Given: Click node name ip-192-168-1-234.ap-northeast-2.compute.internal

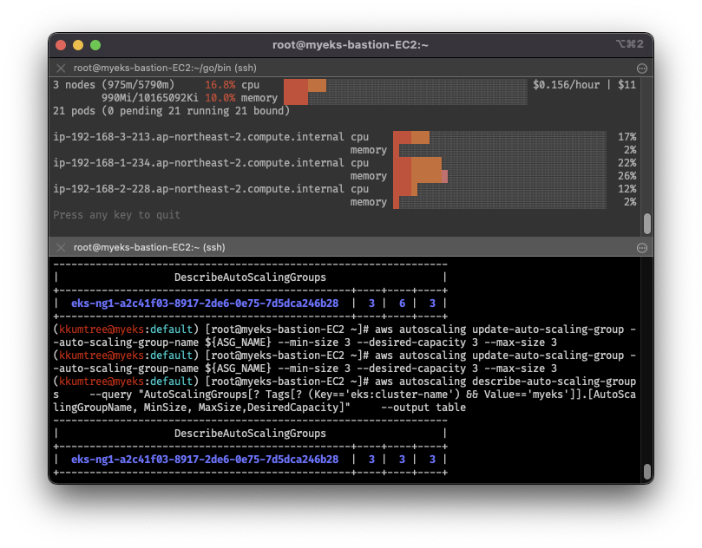Looking at the screenshot, I should [x=199, y=163].
